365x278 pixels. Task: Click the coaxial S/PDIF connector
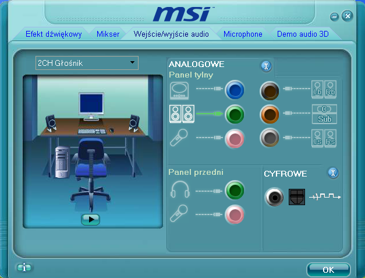274,197
